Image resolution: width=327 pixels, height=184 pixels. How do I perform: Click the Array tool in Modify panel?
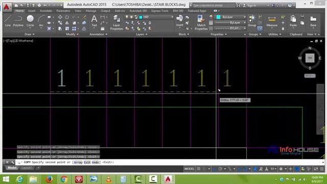click(74, 29)
